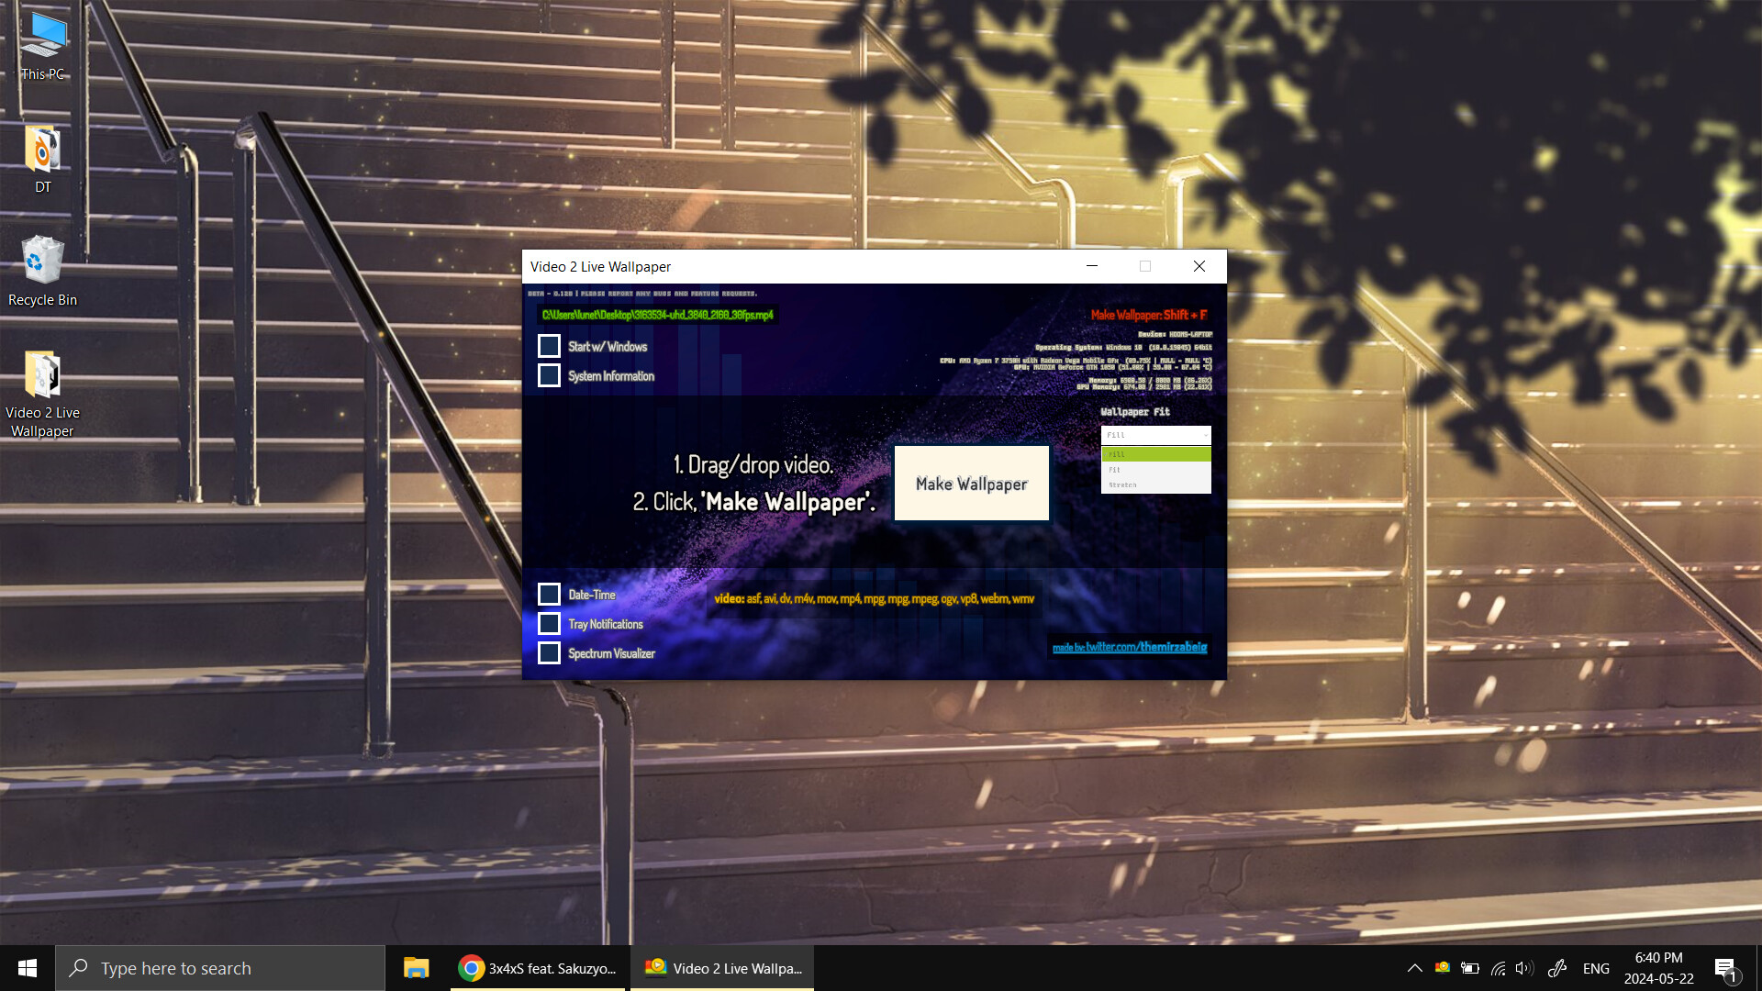The width and height of the screenshot is (1762, 991).
Task: Click the Windows Ink pen icon in the tray
Action: click(1557, 968)
